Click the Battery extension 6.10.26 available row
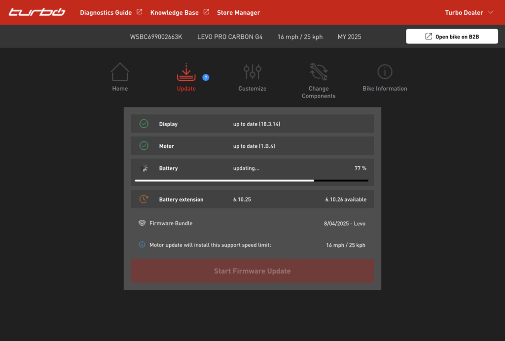This screenshot has height=341, width=505. (252, 200)
